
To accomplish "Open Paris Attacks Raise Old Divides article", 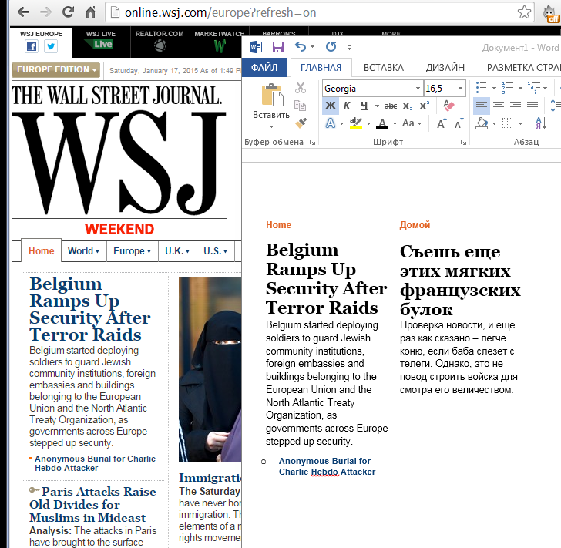I will 92,504.
